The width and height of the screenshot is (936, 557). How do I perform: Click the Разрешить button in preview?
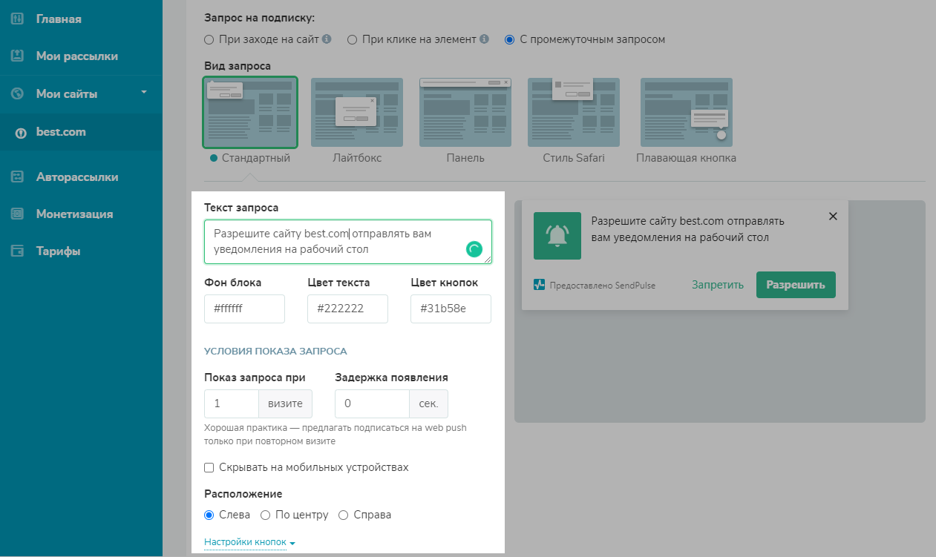point(796,285)
